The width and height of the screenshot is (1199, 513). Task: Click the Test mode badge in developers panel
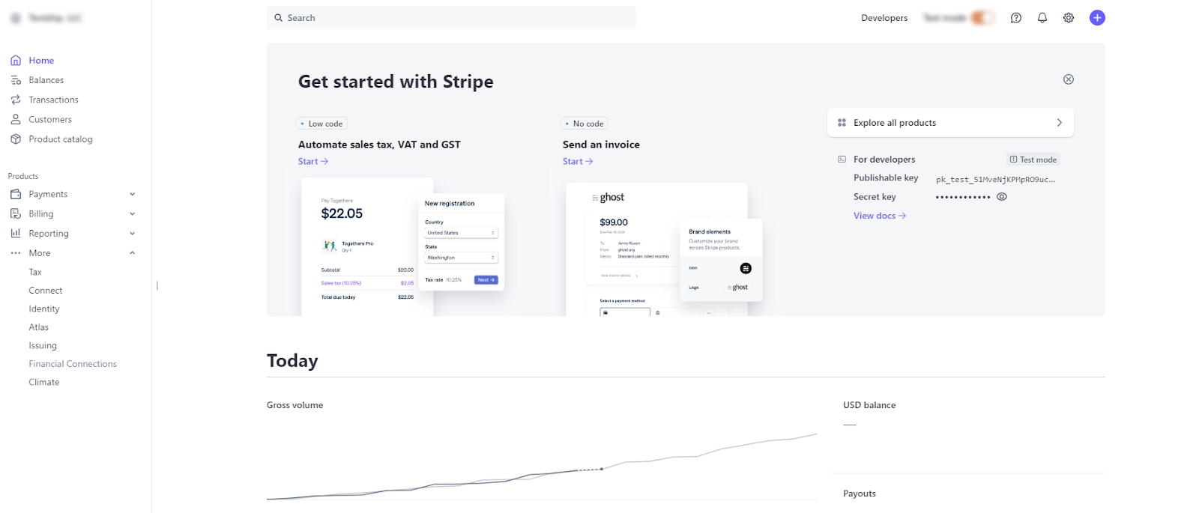click(x=1033, y=160)
